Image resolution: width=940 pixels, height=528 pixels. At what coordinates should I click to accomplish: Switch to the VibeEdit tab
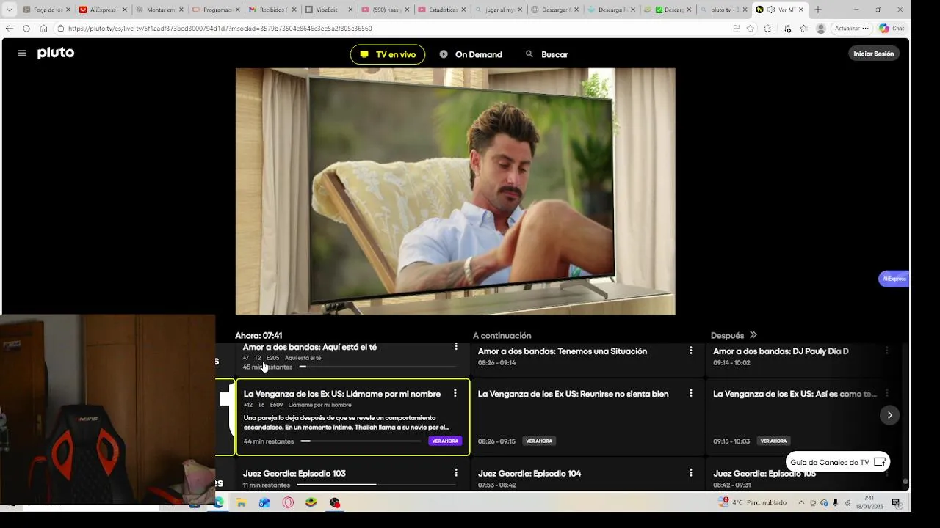pos(328,10)
